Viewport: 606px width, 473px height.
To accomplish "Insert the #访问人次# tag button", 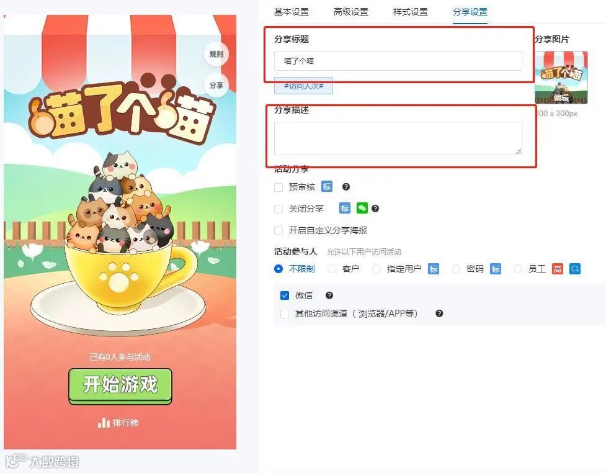I will pyautogui.click(x=303, y=86).
